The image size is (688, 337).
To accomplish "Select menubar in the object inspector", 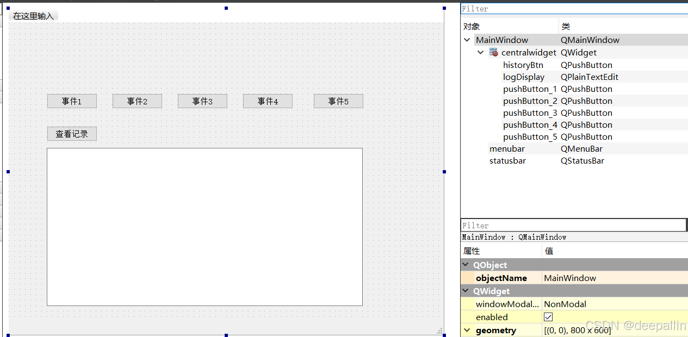I will [507, 148].
